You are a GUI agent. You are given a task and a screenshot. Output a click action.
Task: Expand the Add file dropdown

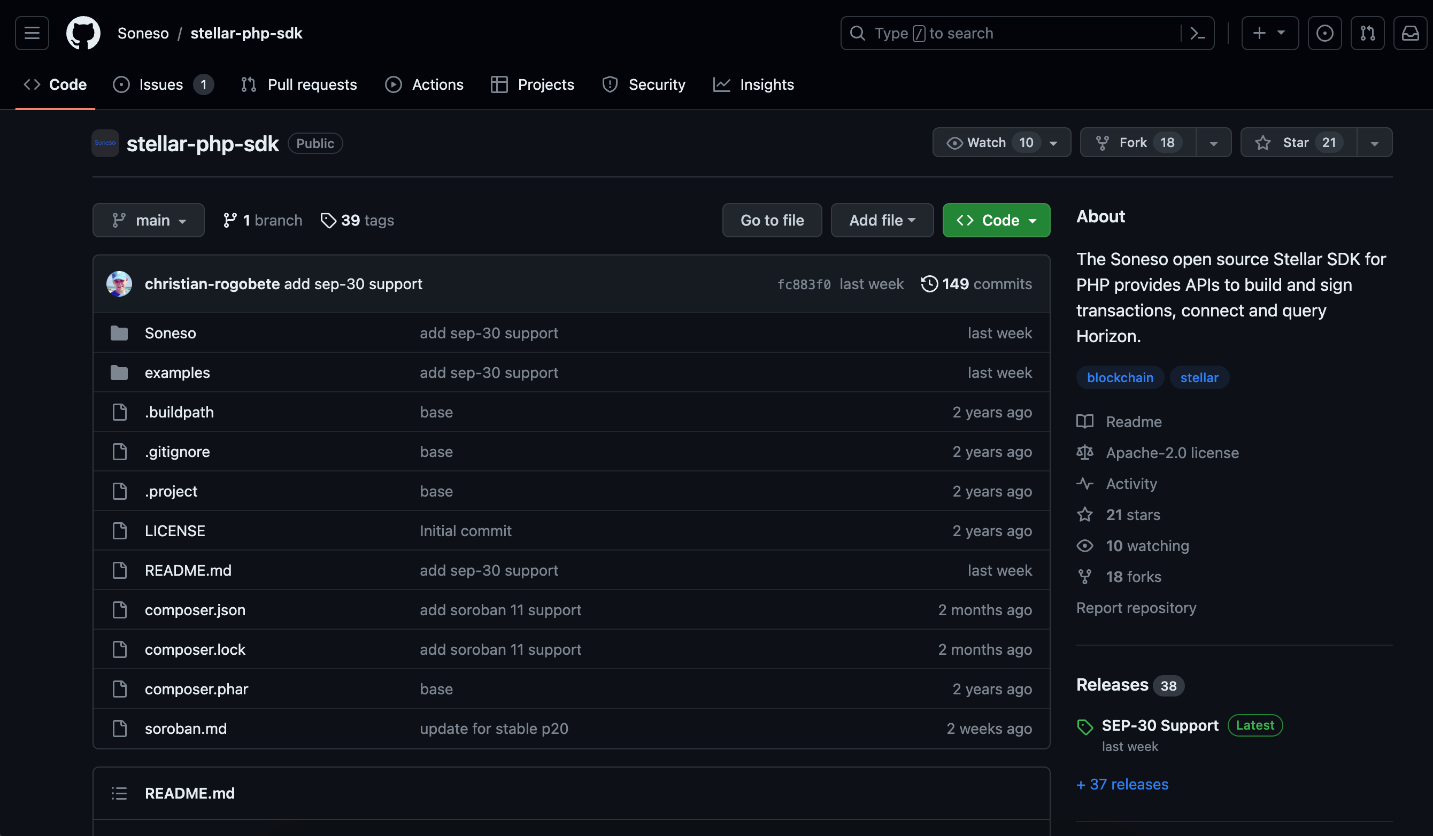[x=881, y=220]
